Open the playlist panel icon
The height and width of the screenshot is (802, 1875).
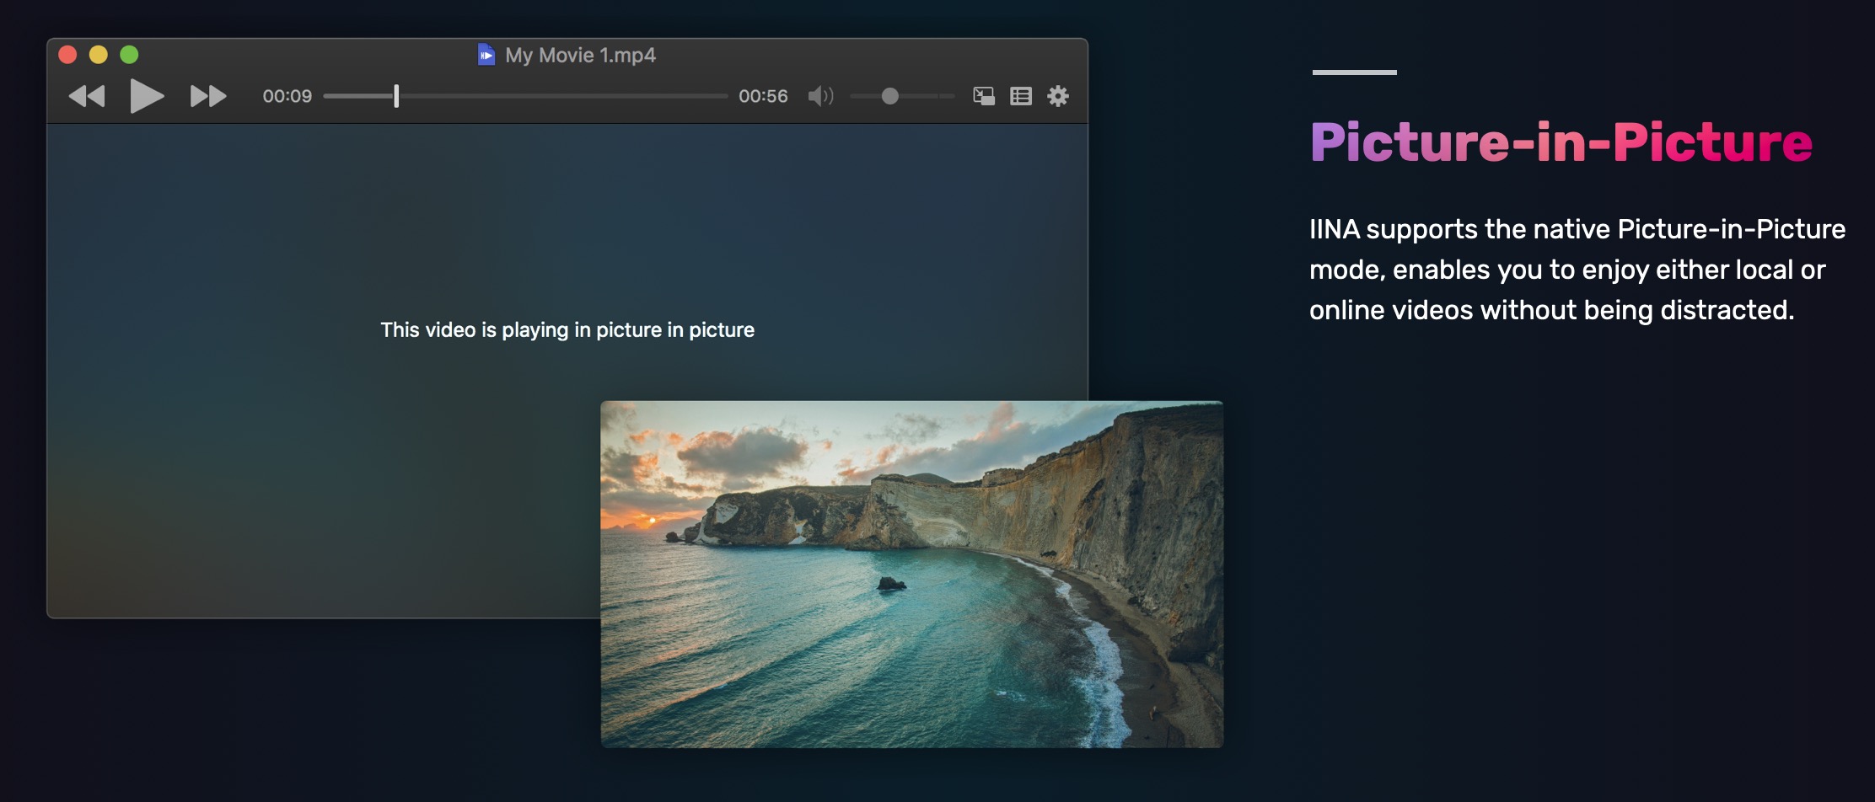(x=1021, y=96)
